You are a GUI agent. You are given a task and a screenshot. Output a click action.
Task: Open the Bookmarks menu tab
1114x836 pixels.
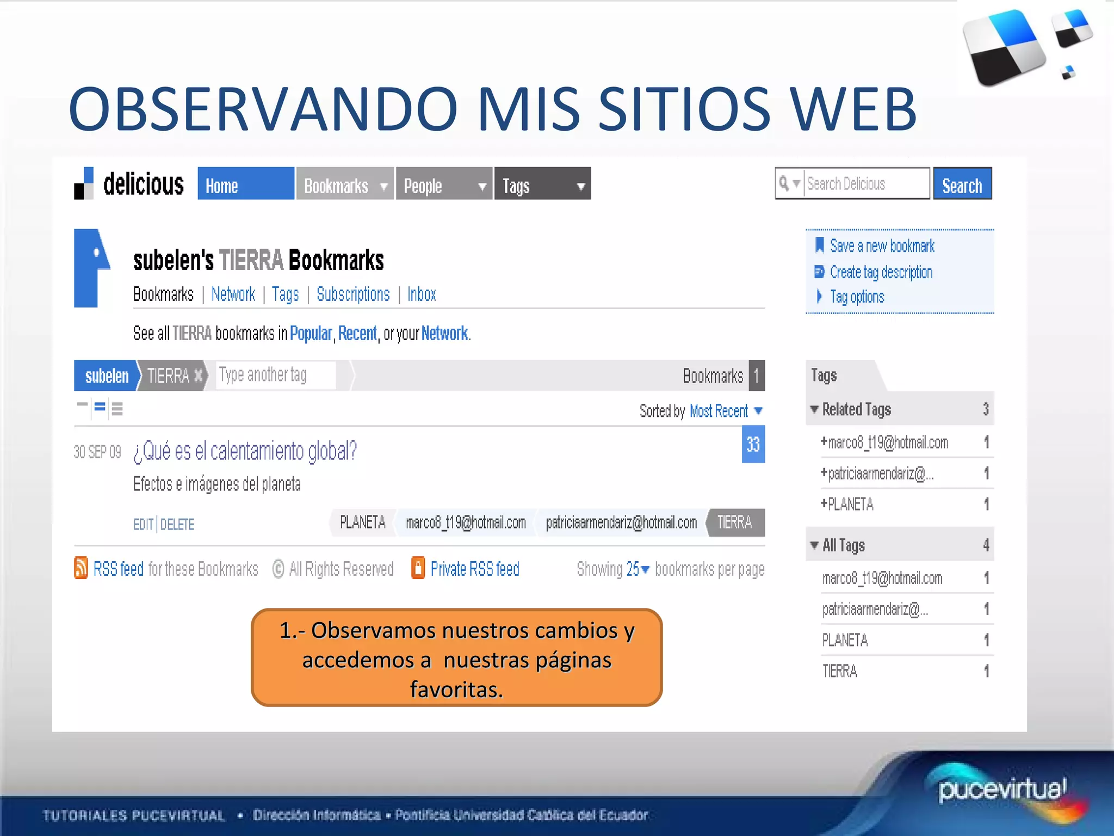pyautogui.click(x=345, y=183)
